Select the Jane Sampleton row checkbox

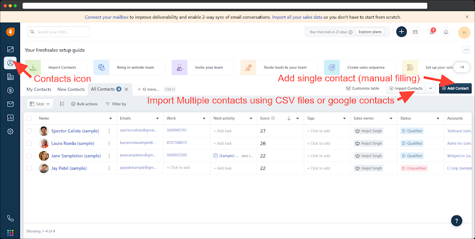(29, 155)
